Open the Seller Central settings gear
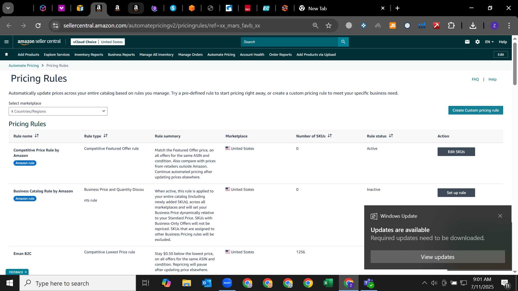This screenshot has height=291, width=518. [x=478, y=42]
